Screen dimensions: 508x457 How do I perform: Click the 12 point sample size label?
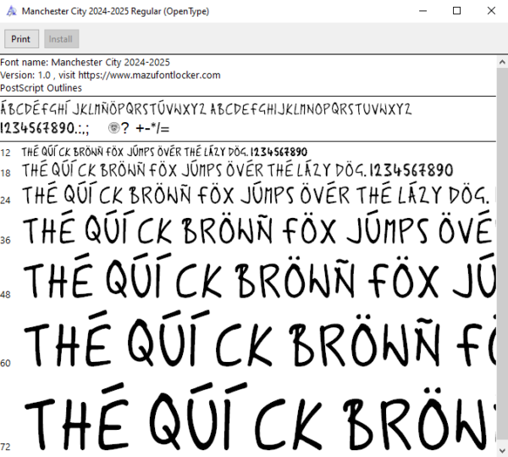pos(5,153)
